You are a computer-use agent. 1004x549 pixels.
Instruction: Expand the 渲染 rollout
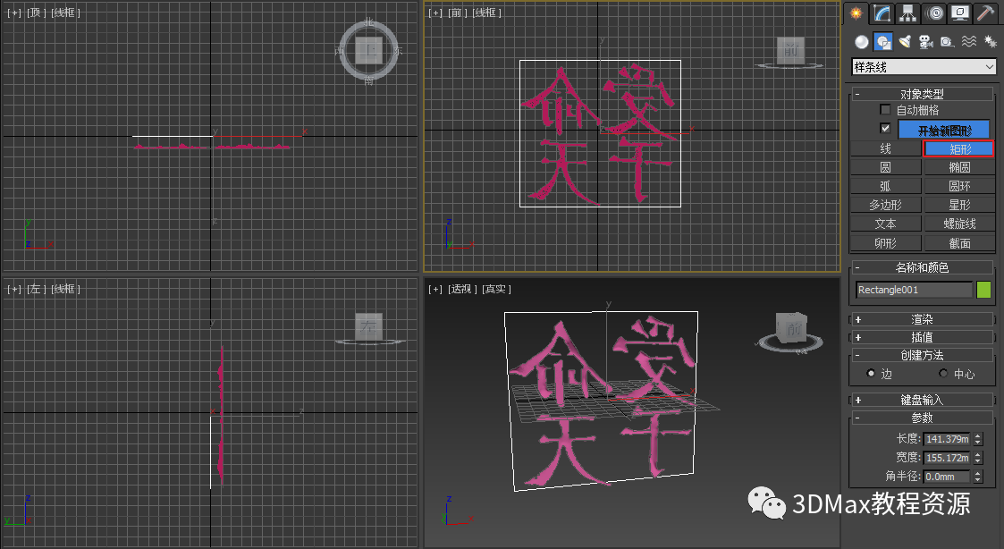[x=922, y=319]
